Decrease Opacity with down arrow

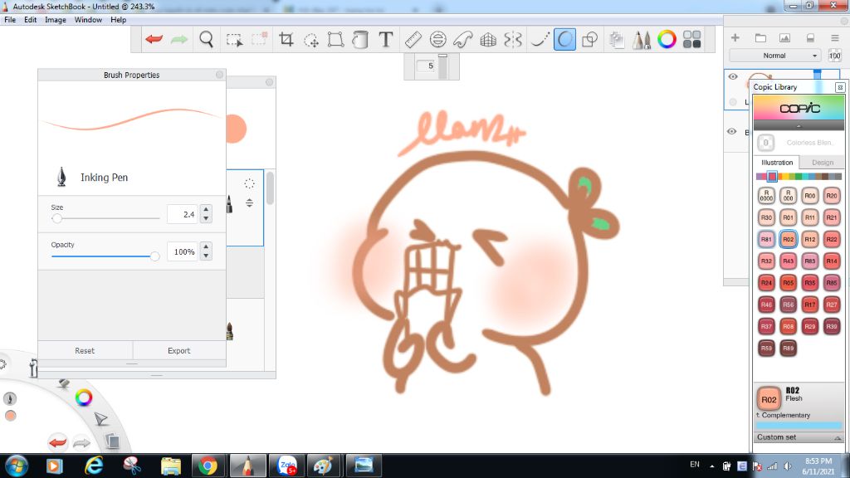click(206, 256)
